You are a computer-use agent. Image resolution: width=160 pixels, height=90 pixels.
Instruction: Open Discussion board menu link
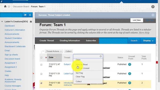point(12,59)
